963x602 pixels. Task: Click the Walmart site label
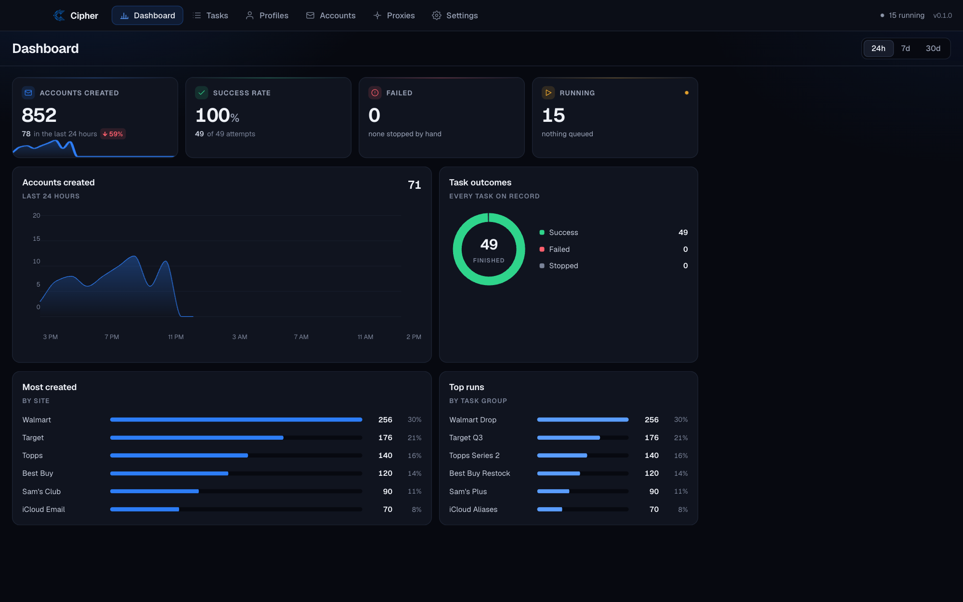point(37,420)
